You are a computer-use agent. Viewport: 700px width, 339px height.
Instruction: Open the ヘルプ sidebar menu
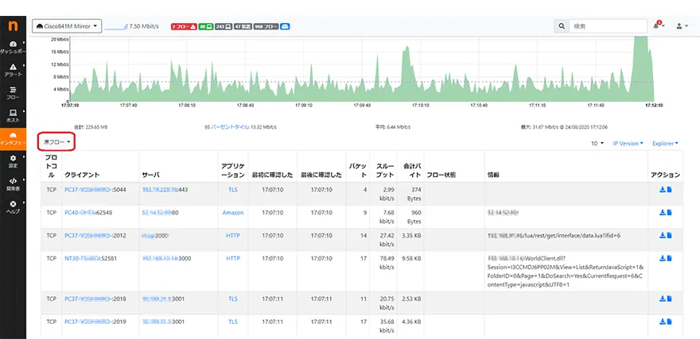tap(13, 207)
